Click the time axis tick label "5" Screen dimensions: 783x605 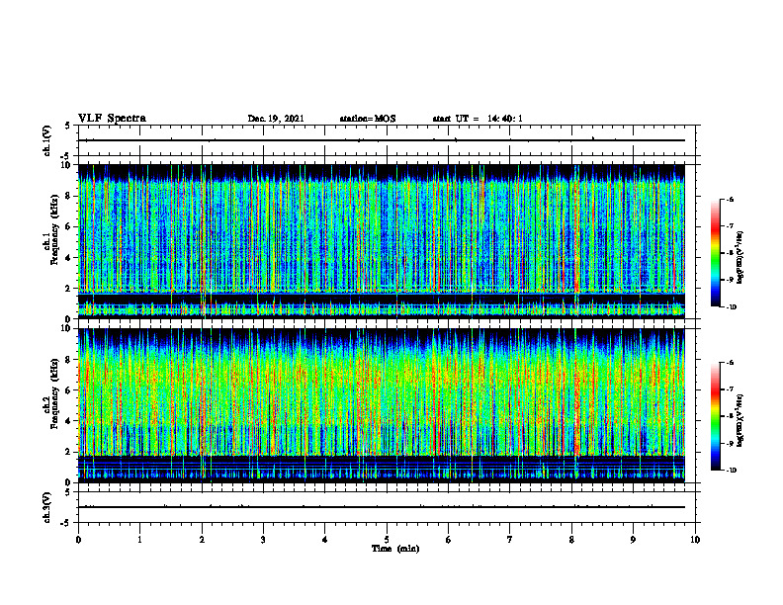(387, 540)
